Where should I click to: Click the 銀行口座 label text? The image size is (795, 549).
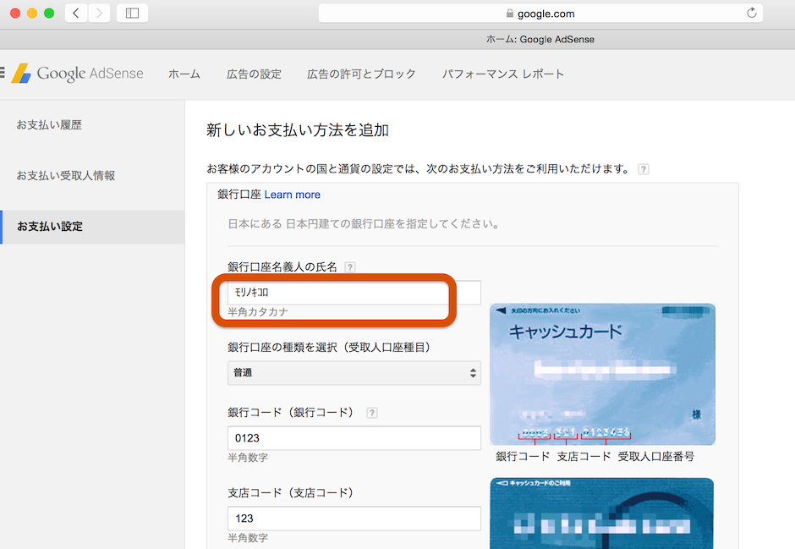click(x=239, y=195)
